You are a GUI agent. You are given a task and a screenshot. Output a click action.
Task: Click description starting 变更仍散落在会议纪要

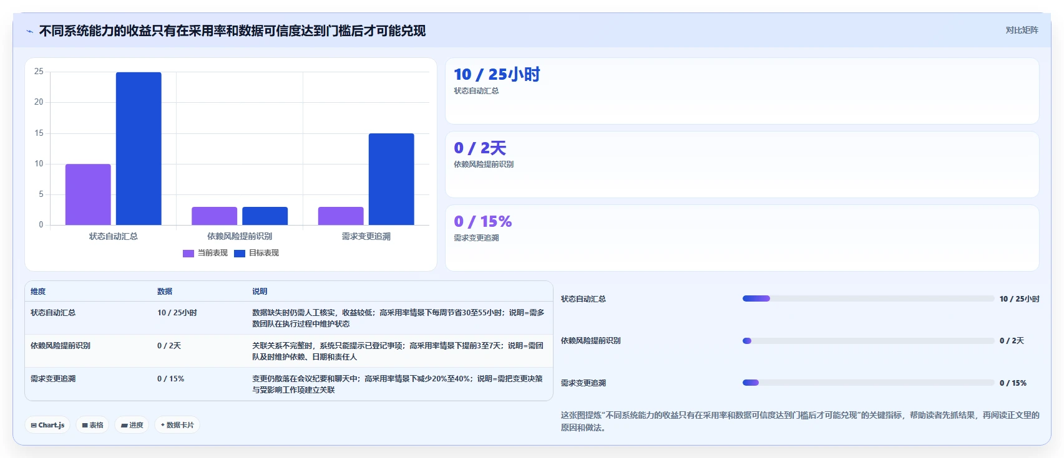point(398,384)
